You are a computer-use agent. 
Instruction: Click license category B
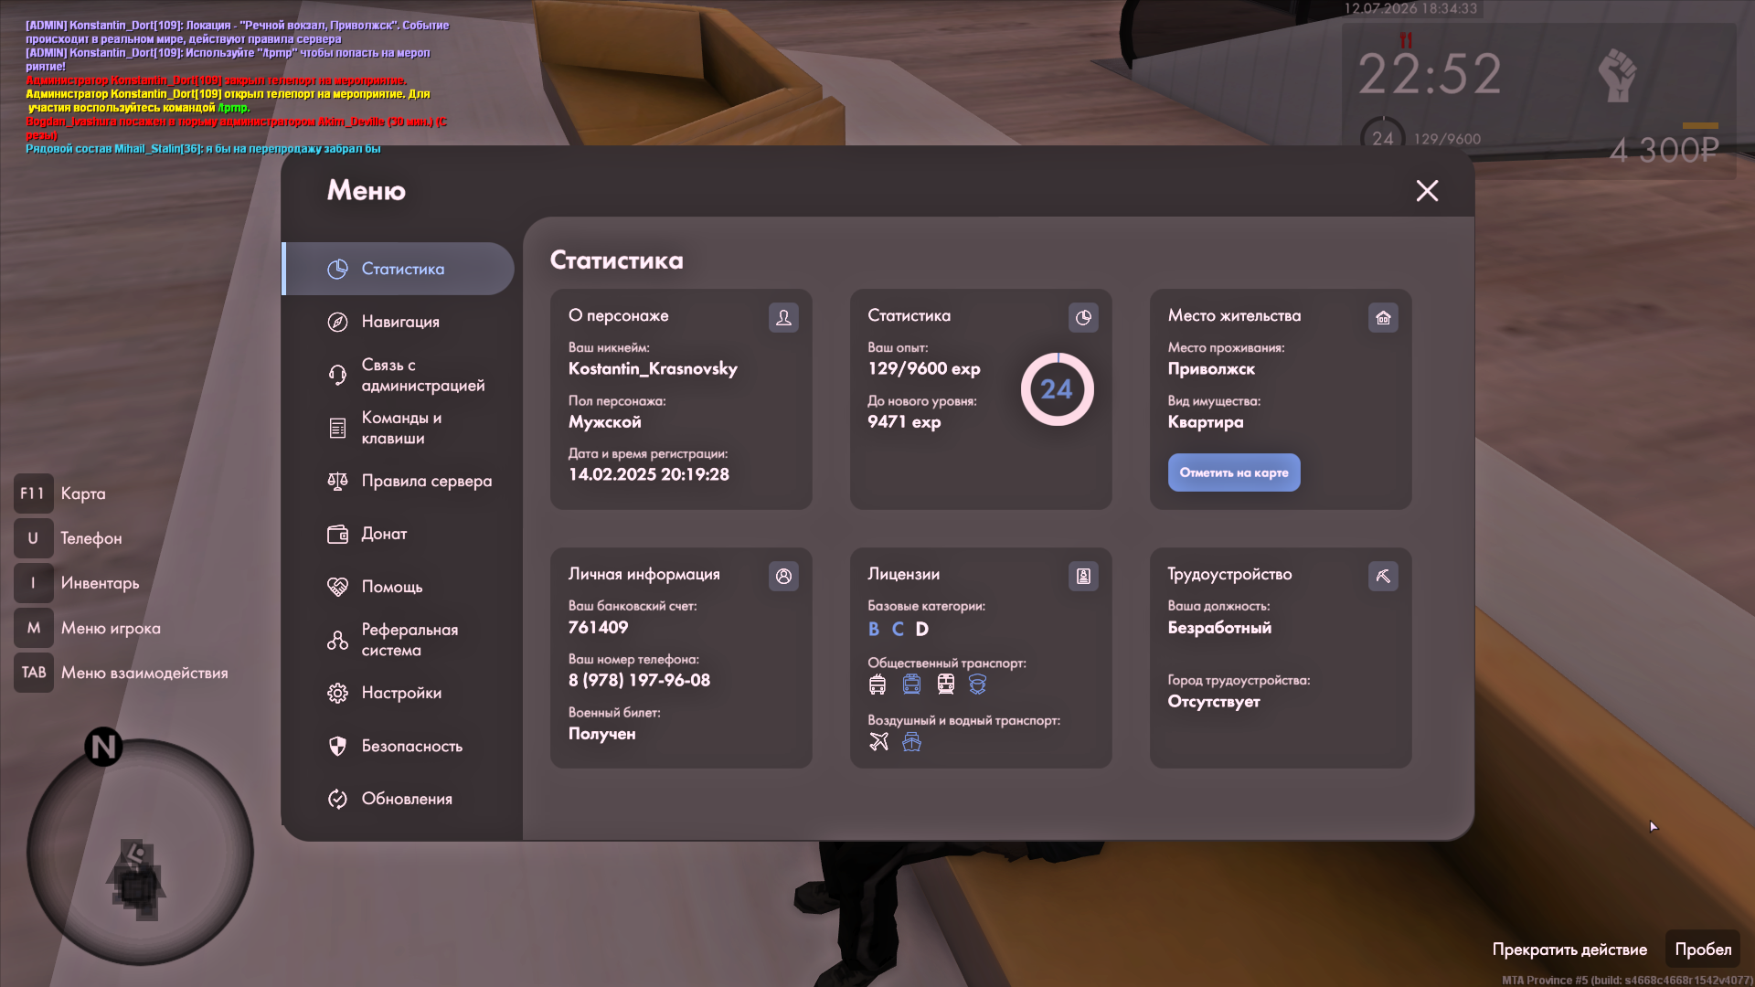pos(874,629)
